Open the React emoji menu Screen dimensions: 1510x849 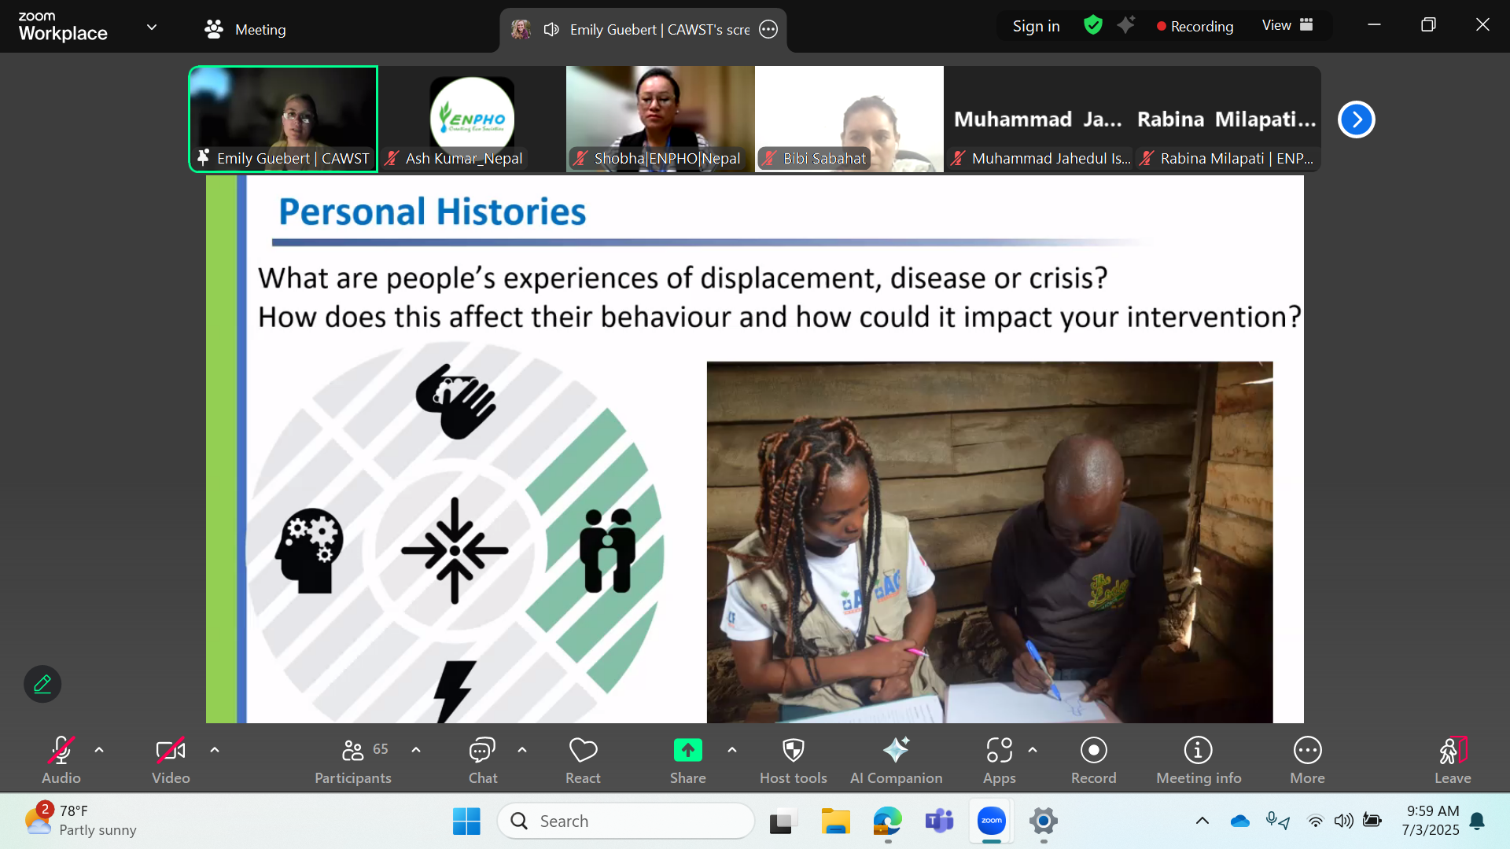pos(583,760)
